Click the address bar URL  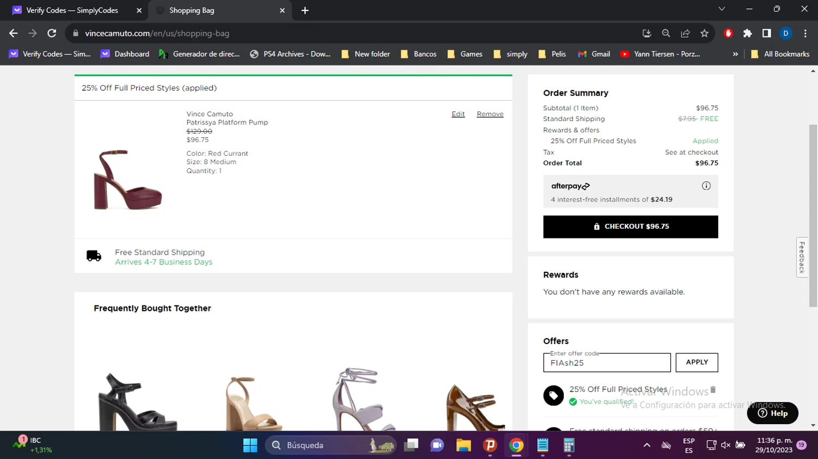click(157, 33)
